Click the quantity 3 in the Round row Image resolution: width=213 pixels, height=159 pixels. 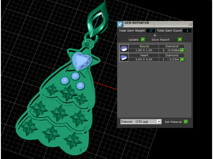163,50
